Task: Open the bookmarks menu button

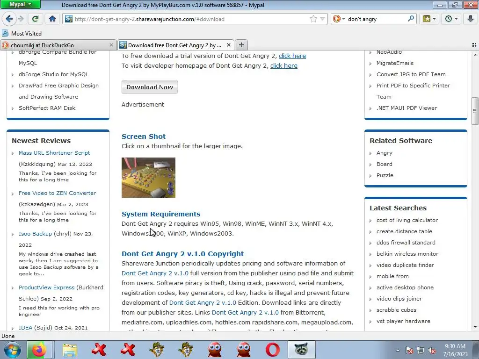Action: point(429,19)
